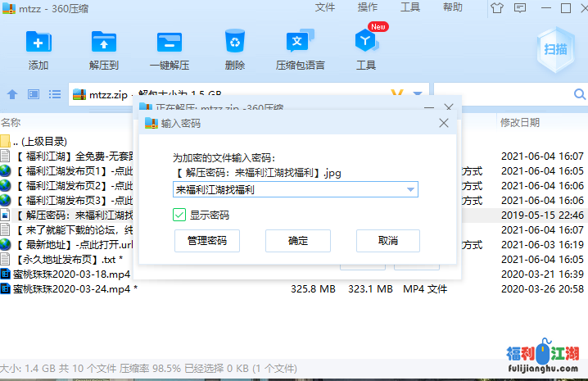Open the 操作 (Operations) menu
This screenshot has height=381, width=588.
pos(368,7)
